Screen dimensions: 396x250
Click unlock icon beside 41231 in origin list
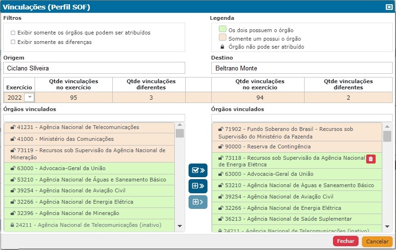13,127
